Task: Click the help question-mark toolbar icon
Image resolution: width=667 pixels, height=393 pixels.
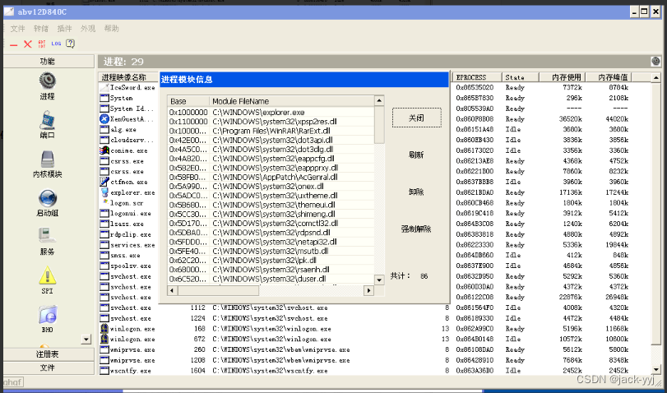Action: [x=71, y=44]
